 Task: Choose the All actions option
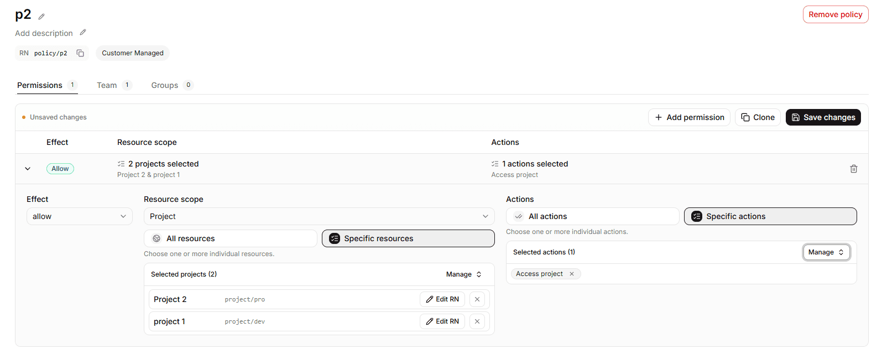[593, 216]
